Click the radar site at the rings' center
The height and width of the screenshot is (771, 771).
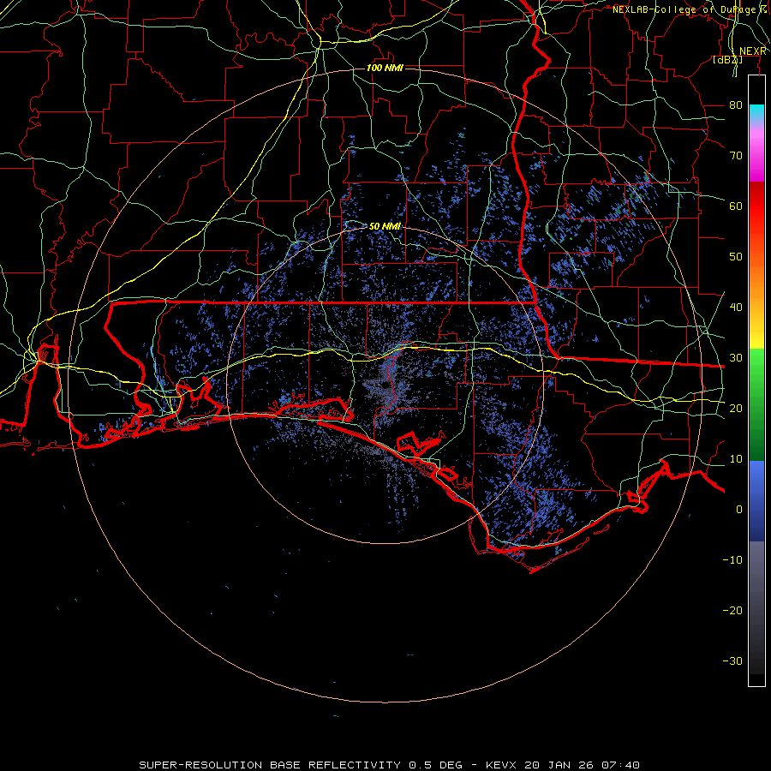385,385
